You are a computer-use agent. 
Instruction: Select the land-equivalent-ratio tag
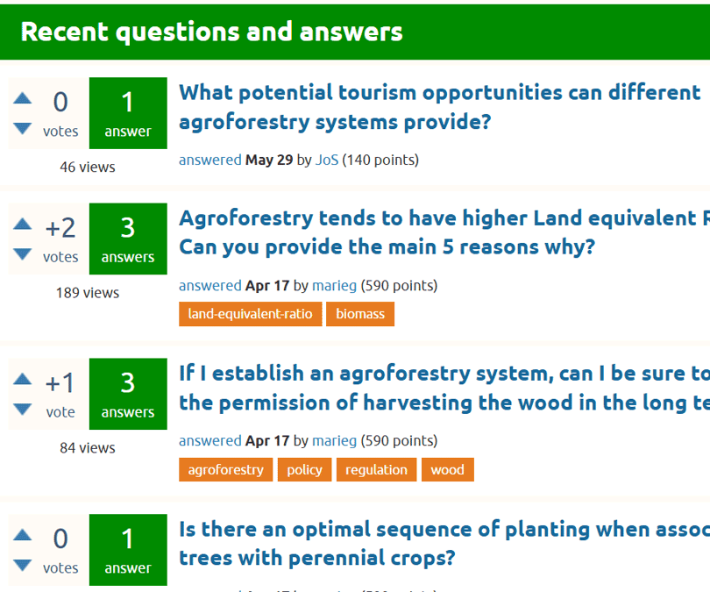(250, 314)
